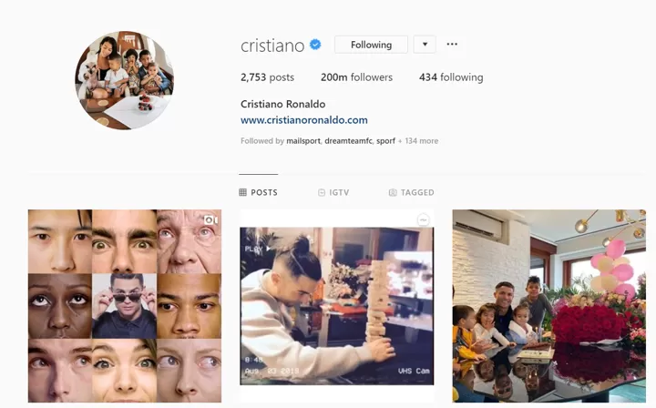Click the Tagged tab's person icon
656x408 pixels.
[x=393, y=192]
